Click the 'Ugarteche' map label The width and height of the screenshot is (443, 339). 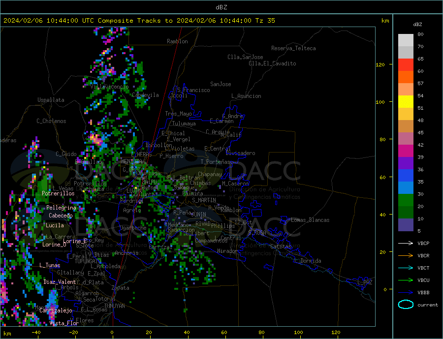133,228
